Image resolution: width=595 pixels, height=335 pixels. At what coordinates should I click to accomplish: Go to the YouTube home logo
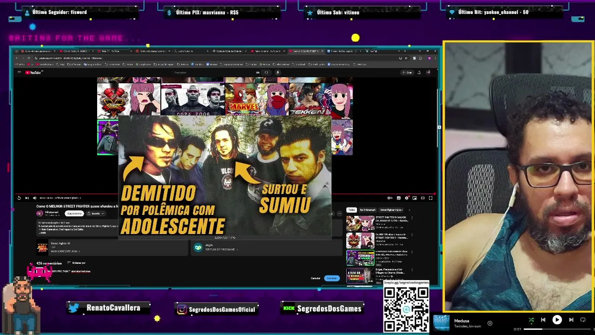pos(33,73)
